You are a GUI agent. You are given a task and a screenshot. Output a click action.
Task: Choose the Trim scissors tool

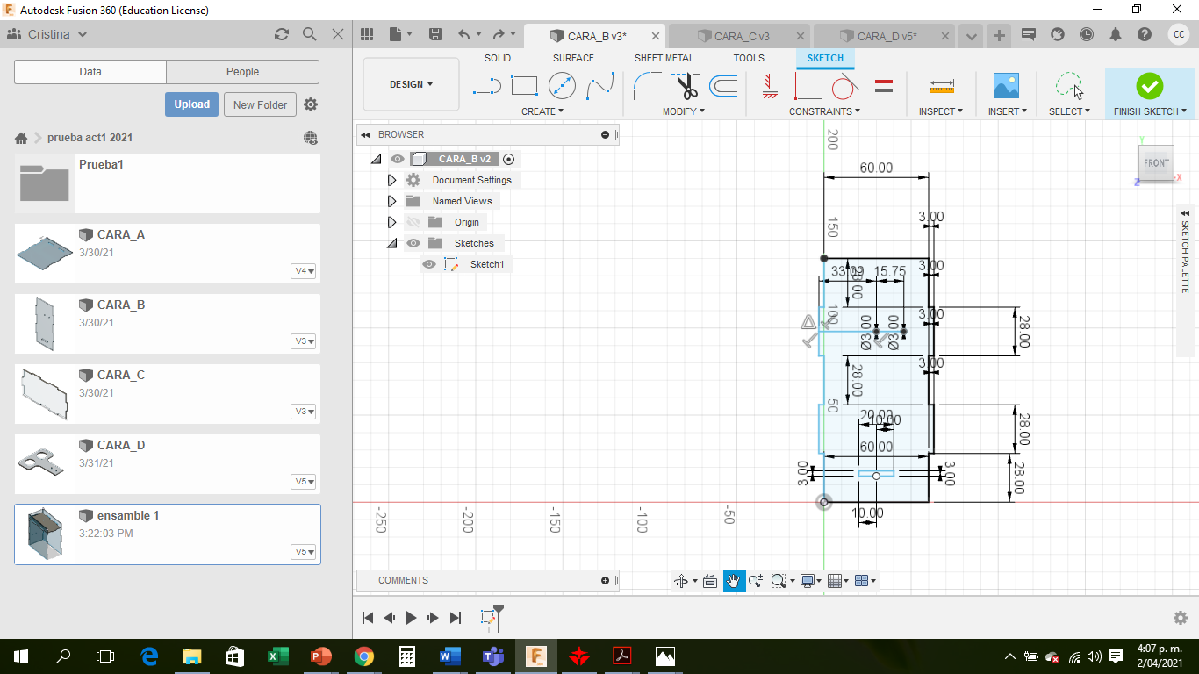coord(686,86)
